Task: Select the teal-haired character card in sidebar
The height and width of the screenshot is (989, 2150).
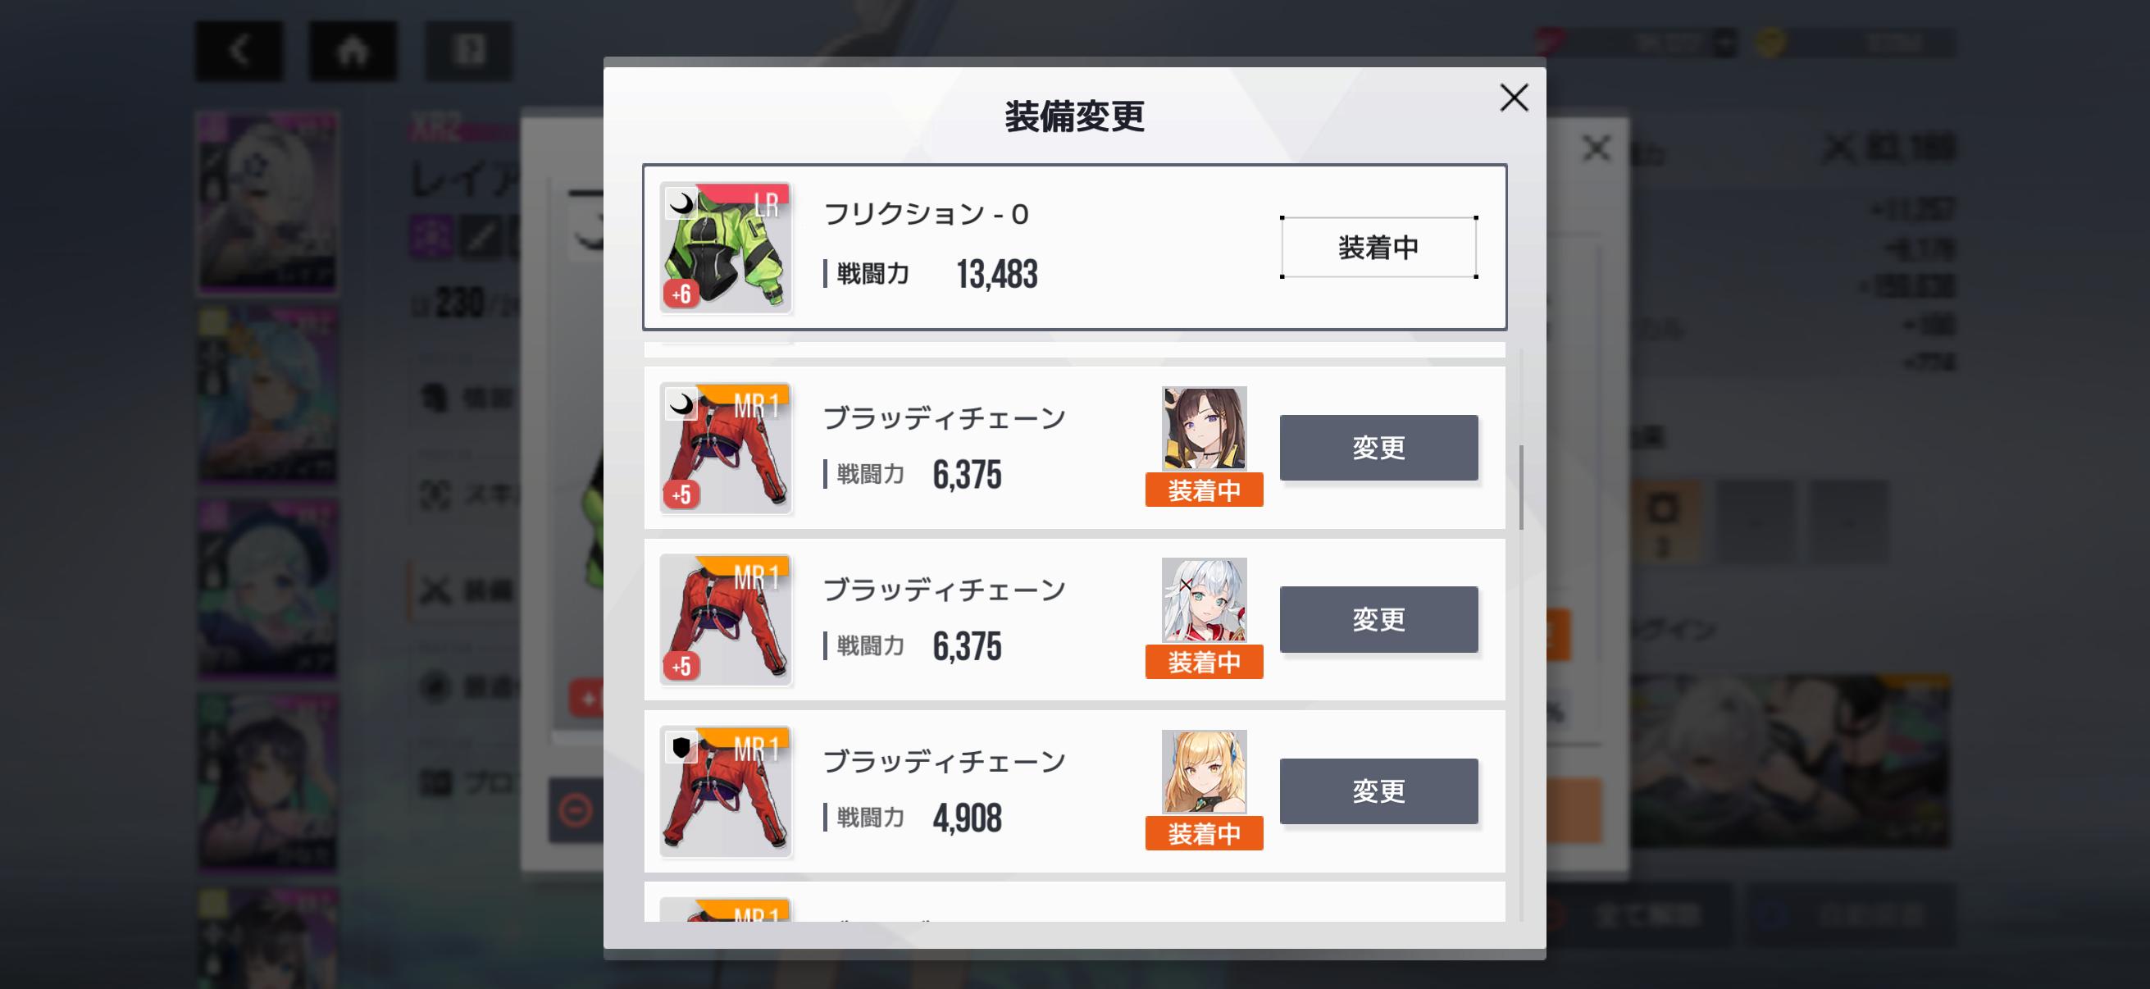Action: point(267,394)
